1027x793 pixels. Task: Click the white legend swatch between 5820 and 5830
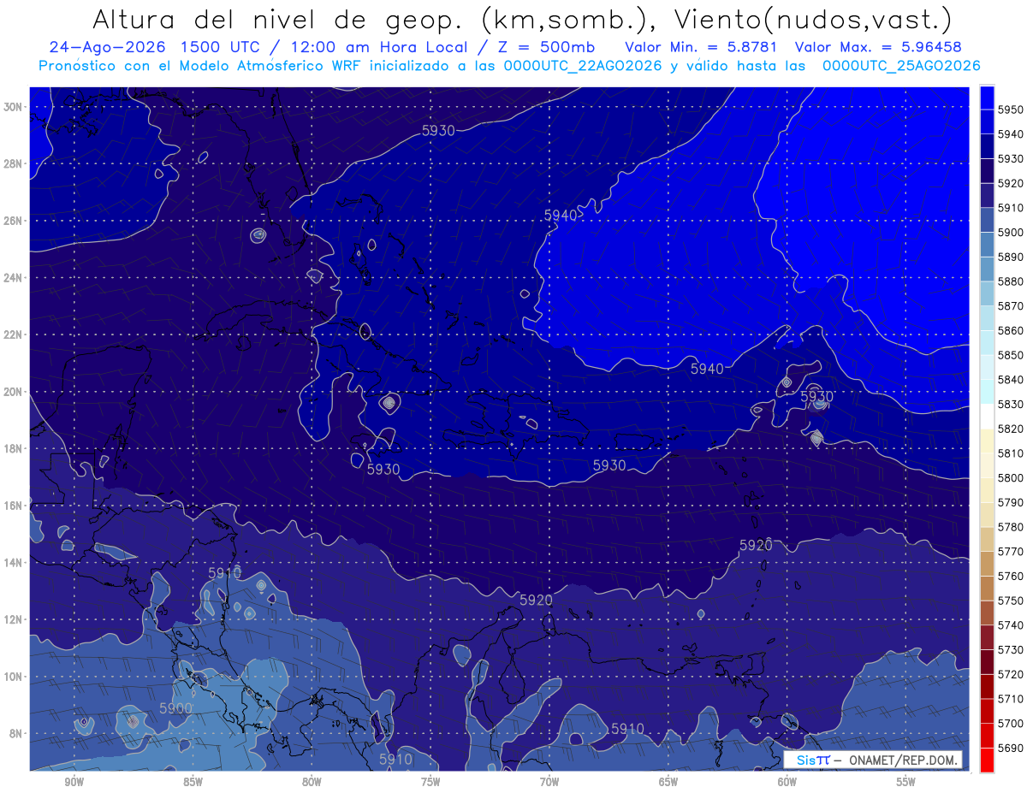pyautogui.click(x=987, y=416)
